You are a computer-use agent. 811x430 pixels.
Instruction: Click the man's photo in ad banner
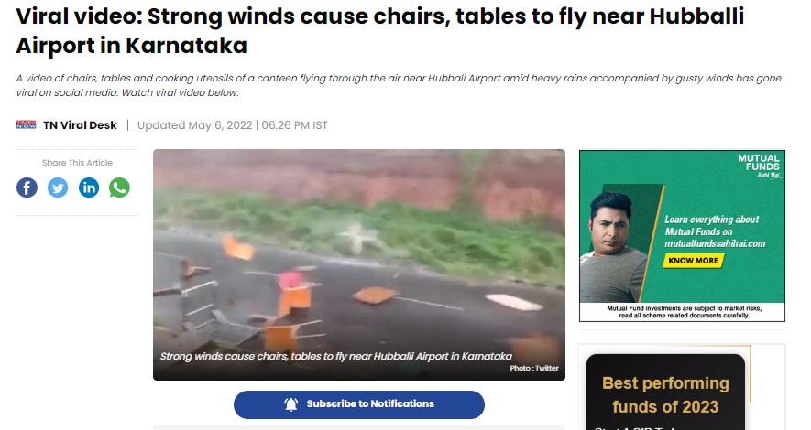point(613,247)
